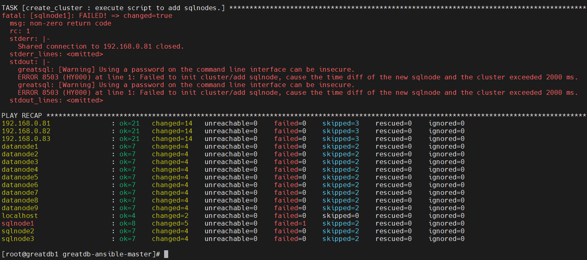Click the 'stderr_lines: <omitted>' line
The width and height of the screenshot is (587, 260).
point(56,54)
